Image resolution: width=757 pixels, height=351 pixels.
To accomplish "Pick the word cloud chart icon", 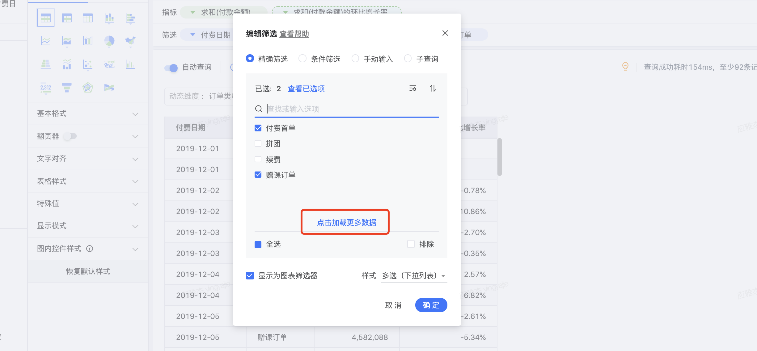I will click(109, 64).
